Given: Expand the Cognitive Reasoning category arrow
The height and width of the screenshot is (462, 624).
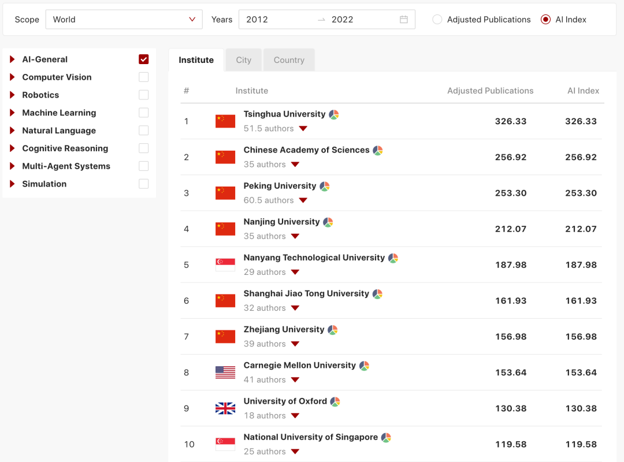Looking at the screenshot, I should point(12,148).
